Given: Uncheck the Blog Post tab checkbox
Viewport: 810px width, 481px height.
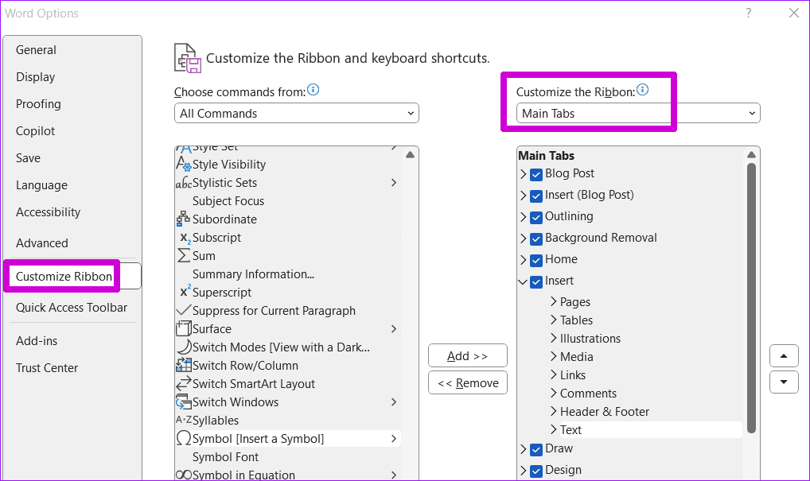Looking at the screenshot, I should tap(536, 174).
